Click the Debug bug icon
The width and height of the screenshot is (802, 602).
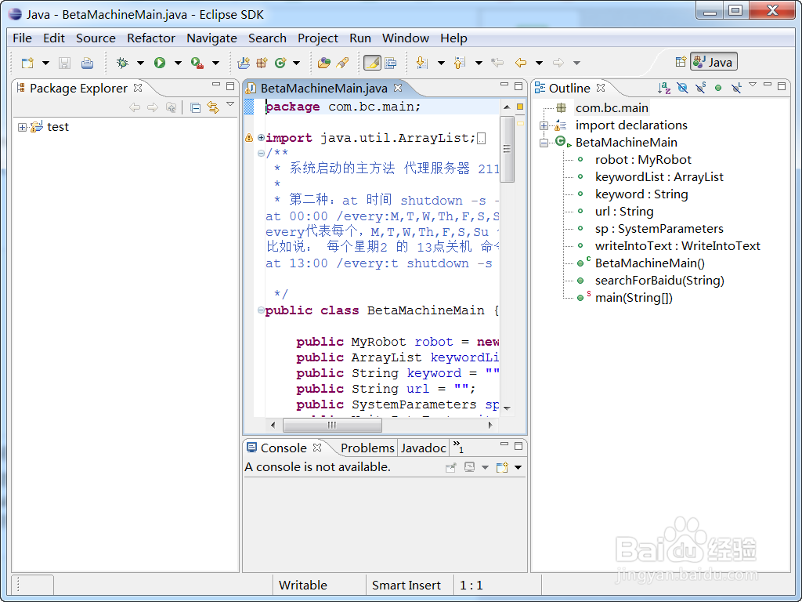(x=122, y=63)
